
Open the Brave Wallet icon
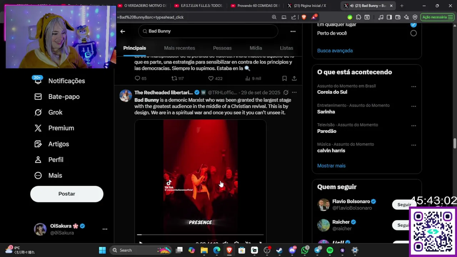(x=398, y=17)
